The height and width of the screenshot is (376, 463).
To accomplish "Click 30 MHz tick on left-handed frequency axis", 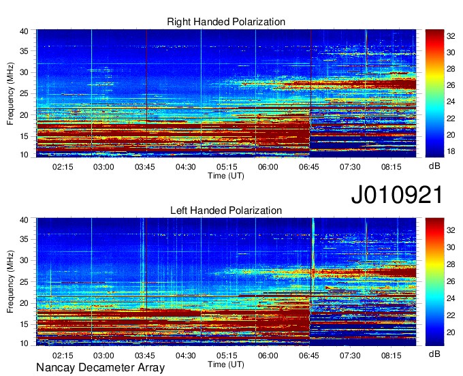I will pos(25,260).
